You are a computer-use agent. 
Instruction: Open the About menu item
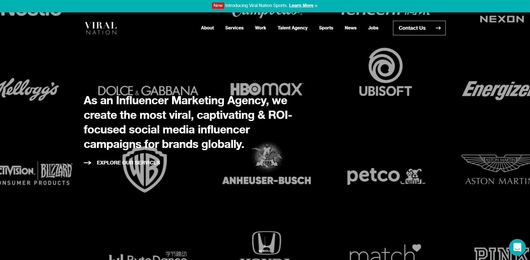tap(207, 28)
